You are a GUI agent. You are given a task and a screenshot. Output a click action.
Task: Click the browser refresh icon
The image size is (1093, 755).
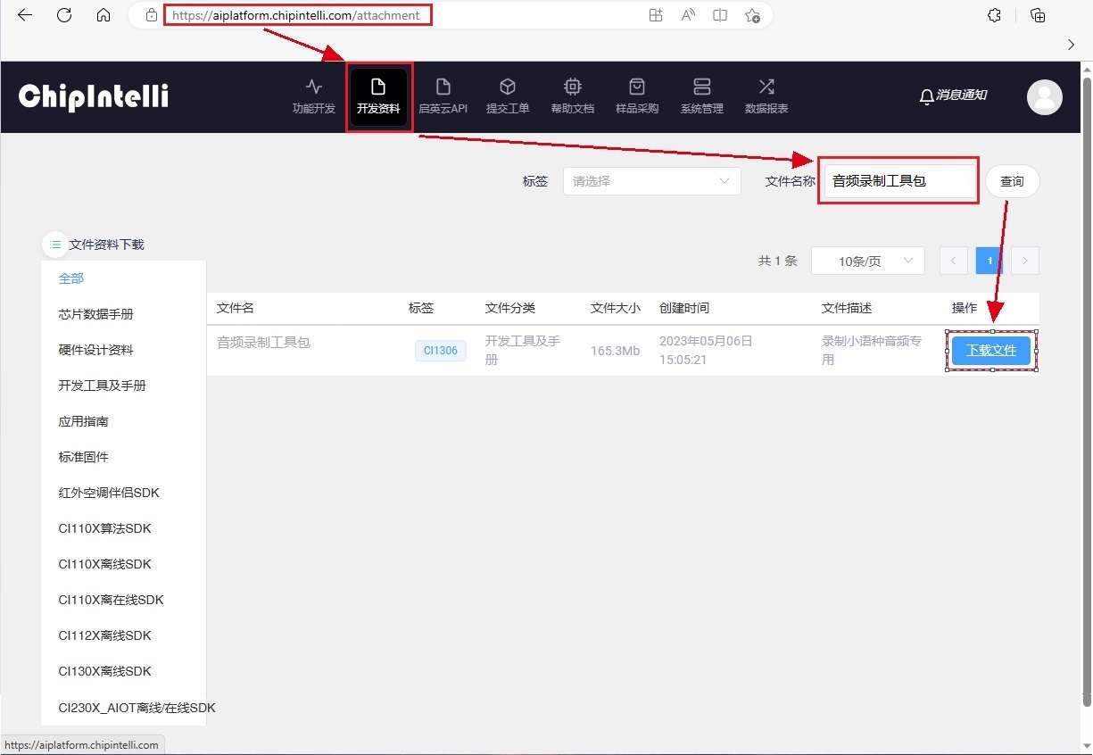pos(64,15)
